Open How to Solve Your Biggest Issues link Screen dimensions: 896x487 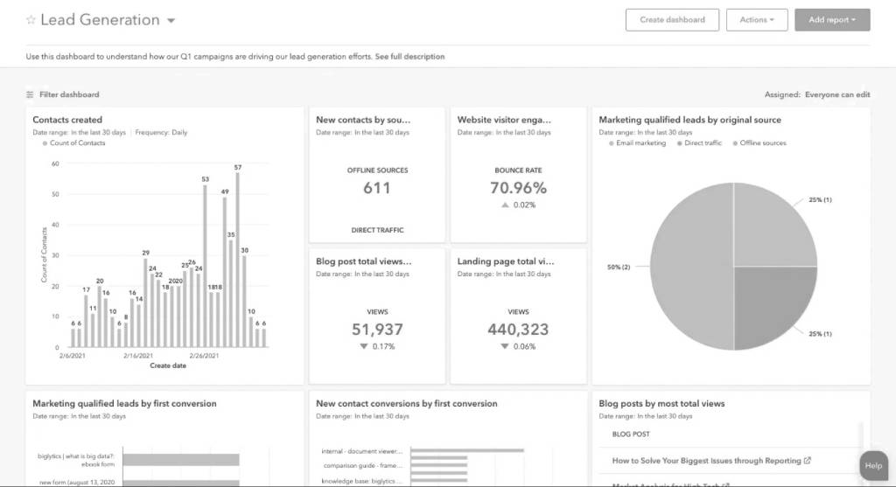tap(706, 461)
